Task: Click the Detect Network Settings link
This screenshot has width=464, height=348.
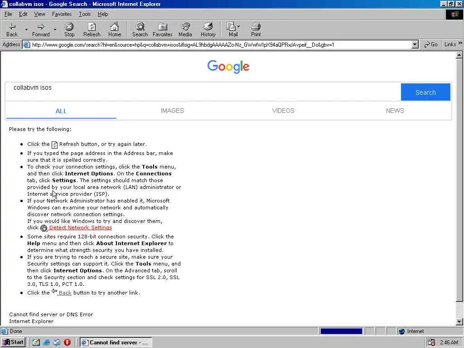Action: coord(81,227)
